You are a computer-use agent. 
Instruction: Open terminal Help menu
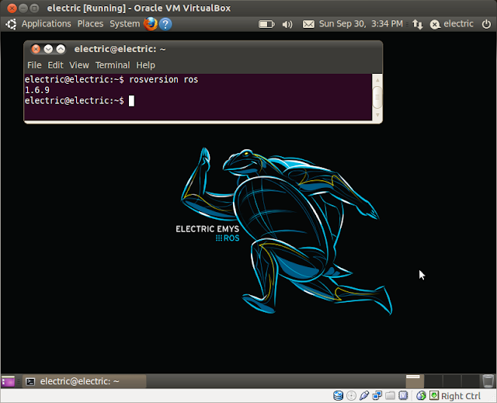pos(146,65)
